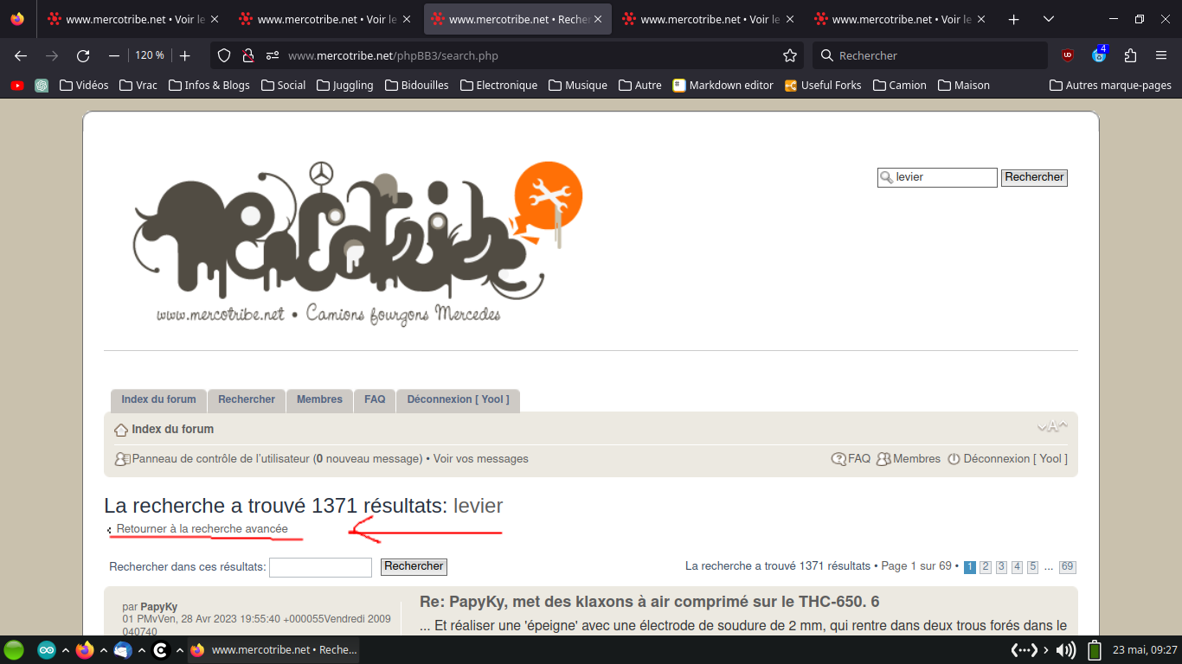Image resolution: width=1182 pixels, height=664 pixels.
Task: Expand the Thunderbird launcher arrow in the taskbar
Action: point(140,650)
